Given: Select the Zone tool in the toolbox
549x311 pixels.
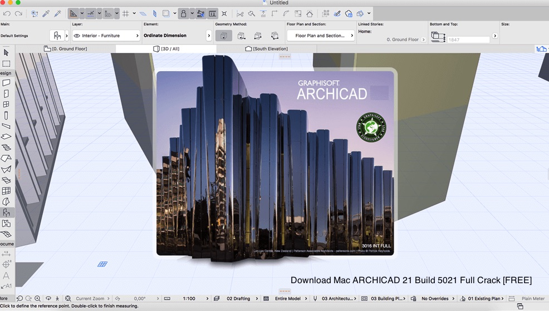Looking at the screenshot, I should point(6,223).
